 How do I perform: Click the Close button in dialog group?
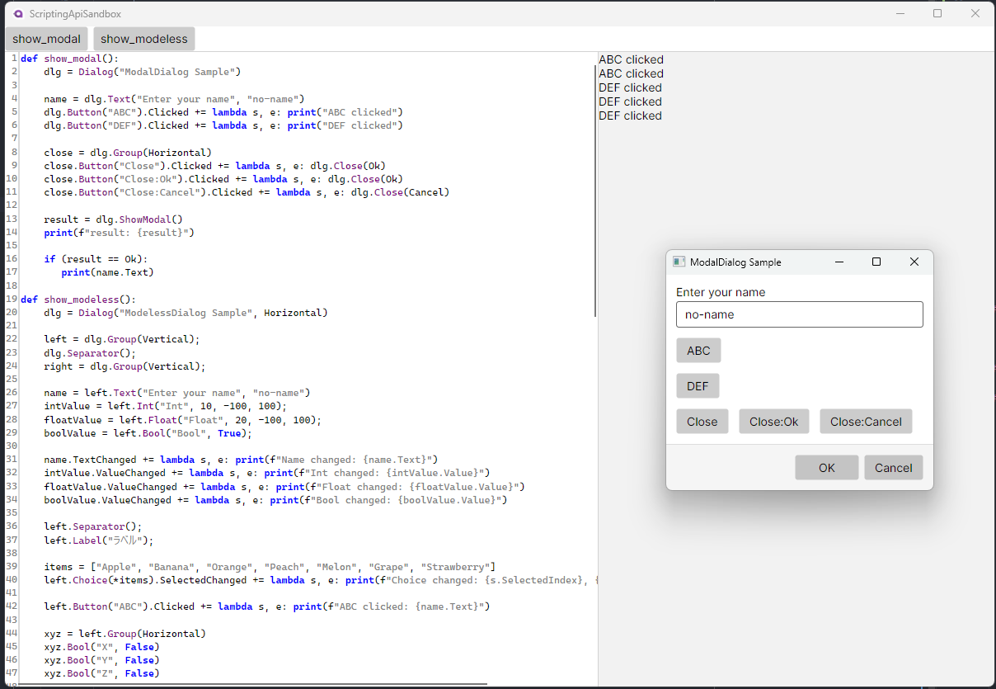[x=702, y=422]
